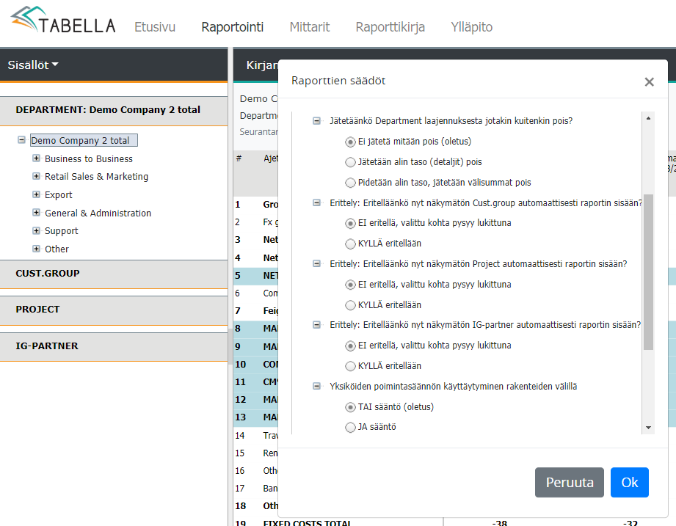Close the Raporttien säädöt dialog
The height and width of the screenshot is (526, 676).
click(649, 82)
